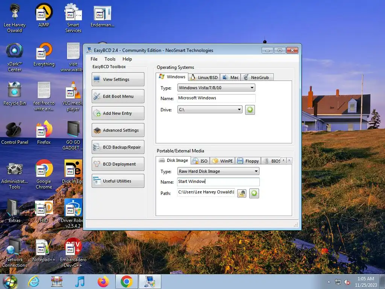The height and width of the screenshot is (289, 385).
Task: Open the AIMP desktop shortcut
Action: [x=44, y=15]
